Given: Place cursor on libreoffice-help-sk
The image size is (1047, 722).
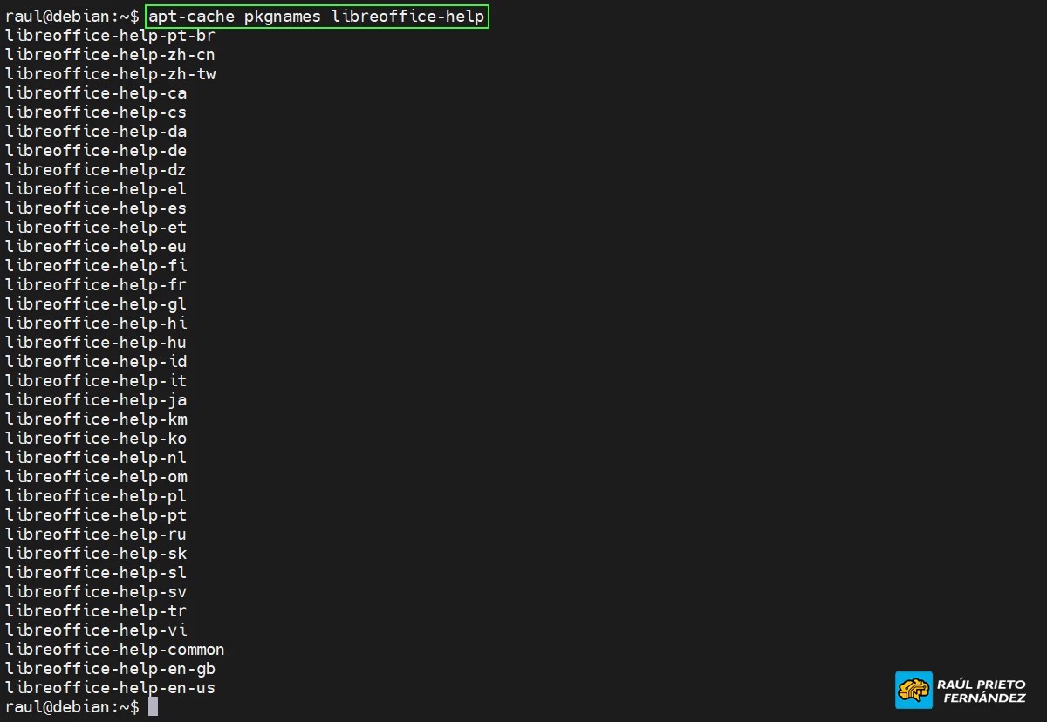Looking at the screenshot, I should point(96,554).
